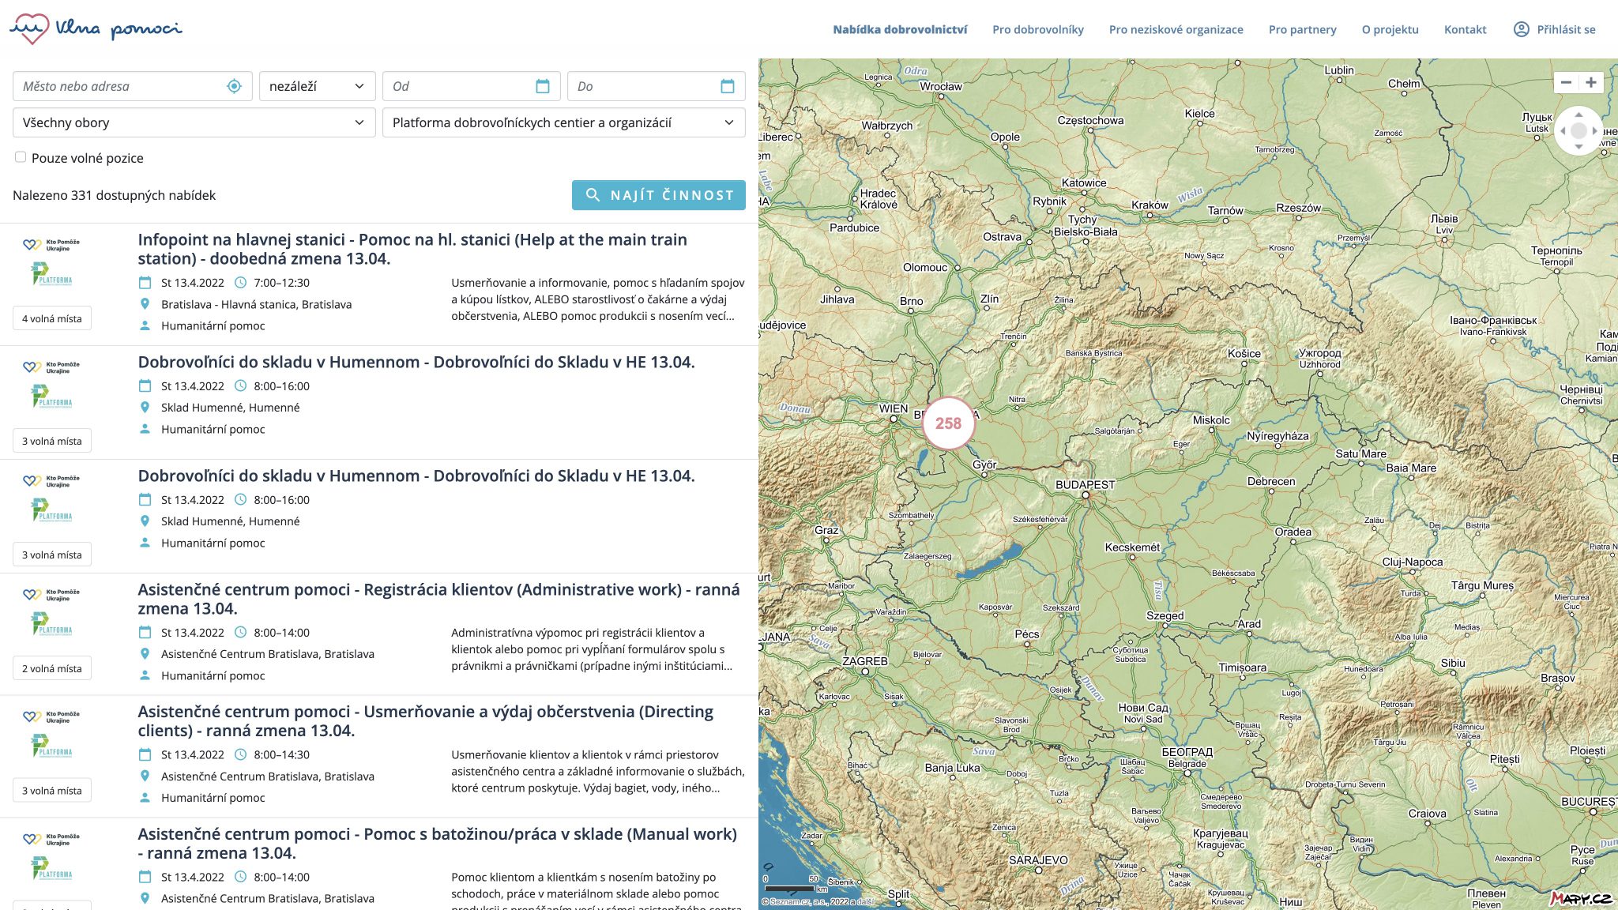Viewport: 1618px width, 910px height.
Task: Click Kto Pomôže Ukrajine logo of Infopoint listing
Action: (x=51, y=245)
